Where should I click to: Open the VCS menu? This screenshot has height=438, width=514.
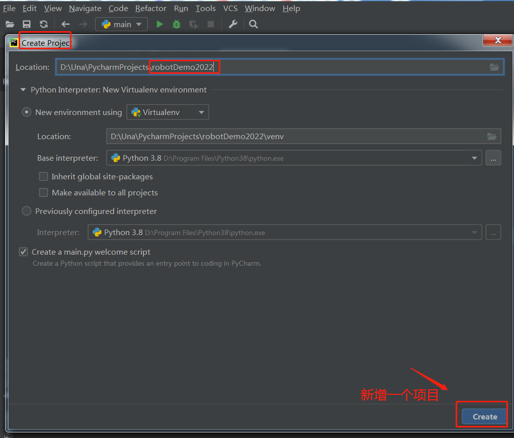(x=230, y=8)
